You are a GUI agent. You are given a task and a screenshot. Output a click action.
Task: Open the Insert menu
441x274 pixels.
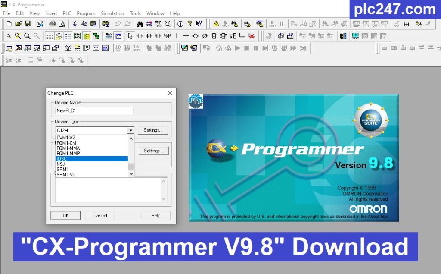pyautogui.click(x=51, y=13)
